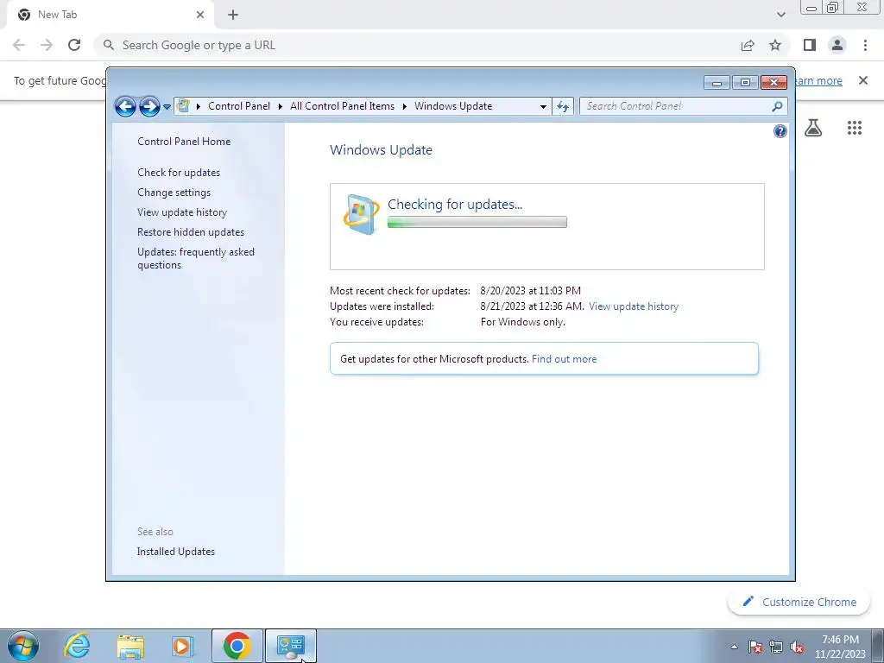Viewport: 884px width, 663px height.
Task: Click the Control Panel icon in address bar
Action: (x=183, y=105)
